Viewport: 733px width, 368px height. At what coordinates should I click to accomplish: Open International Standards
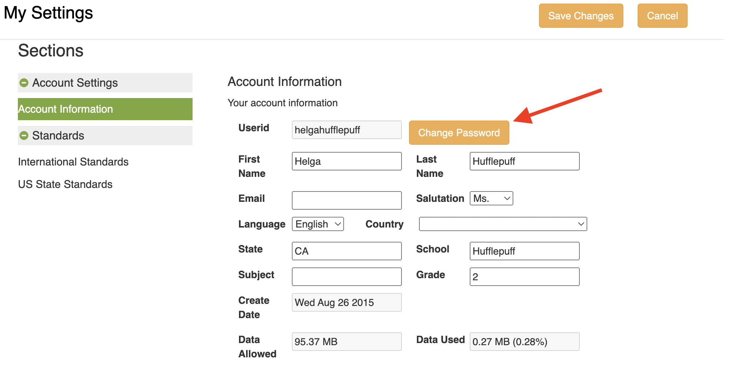pos(73,162)
